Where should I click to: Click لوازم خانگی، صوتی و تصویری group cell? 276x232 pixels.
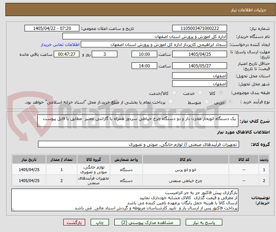[94, 170]
